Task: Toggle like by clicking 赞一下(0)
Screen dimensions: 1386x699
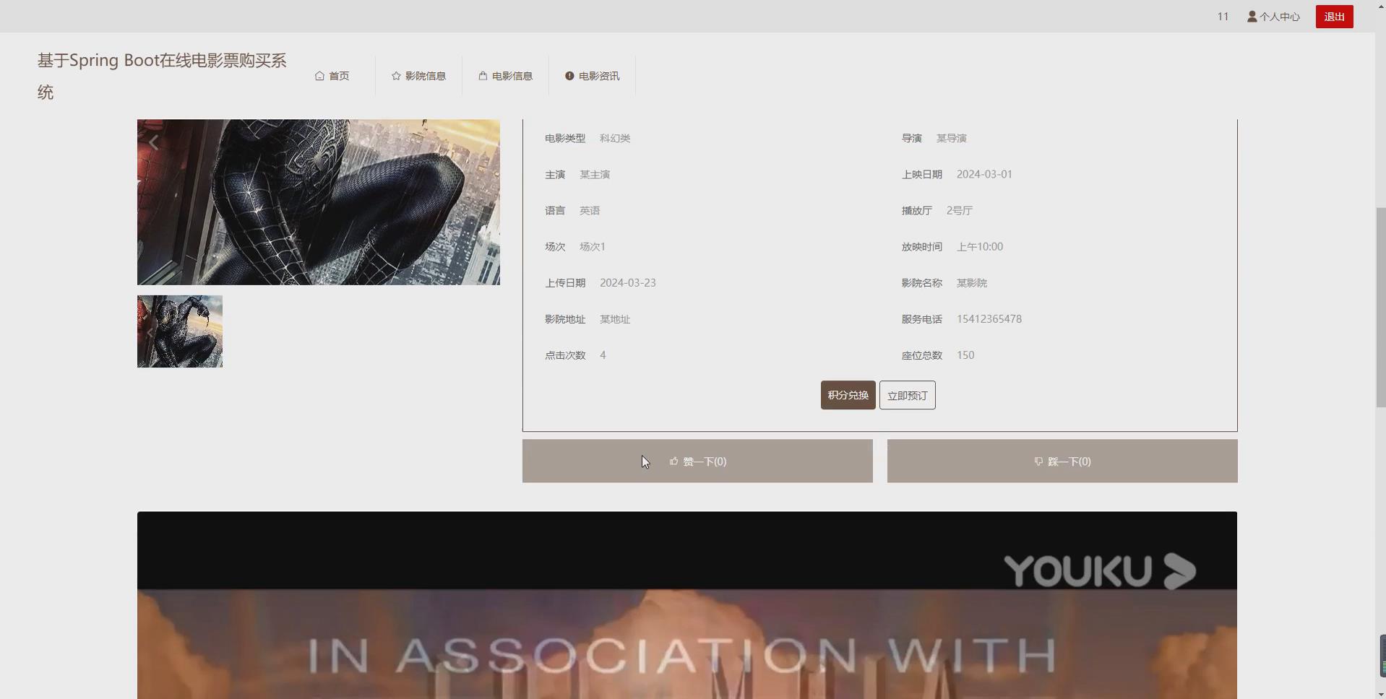Action: [697, 461]
